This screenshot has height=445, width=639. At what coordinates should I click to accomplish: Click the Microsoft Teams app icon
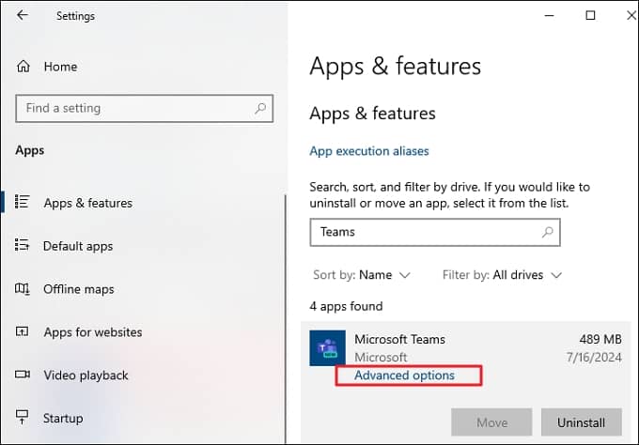tap(328, 348)
